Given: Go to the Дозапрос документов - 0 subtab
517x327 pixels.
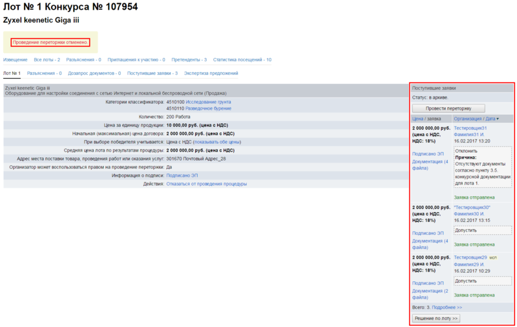Looking at the screenshot, I should coord(94,74).
